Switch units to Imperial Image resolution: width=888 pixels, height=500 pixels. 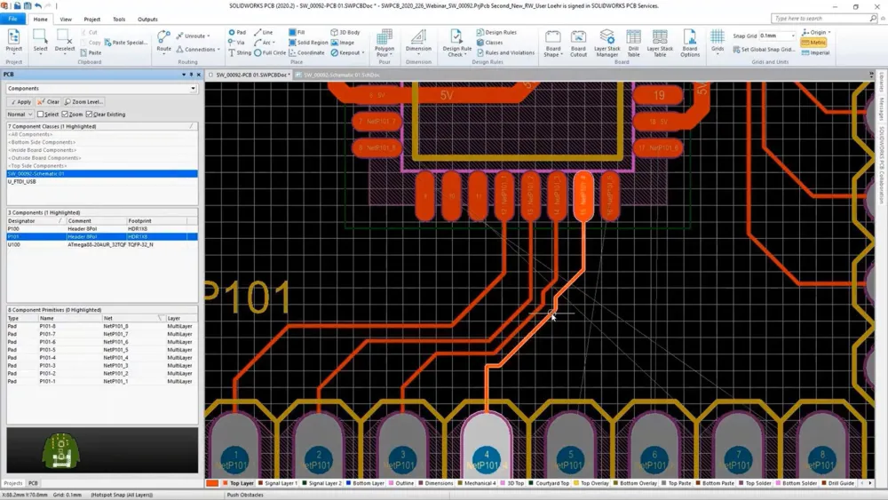pos(815,52)
